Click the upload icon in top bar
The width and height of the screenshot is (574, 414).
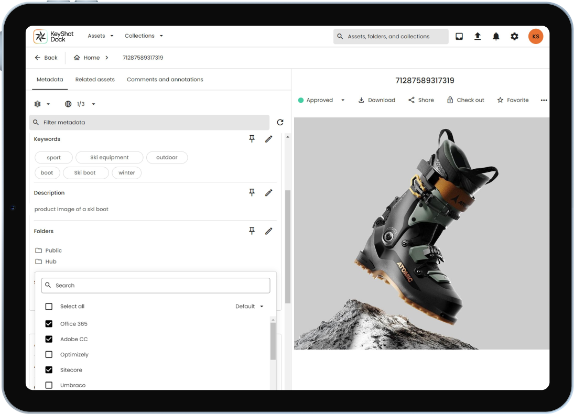477,36
